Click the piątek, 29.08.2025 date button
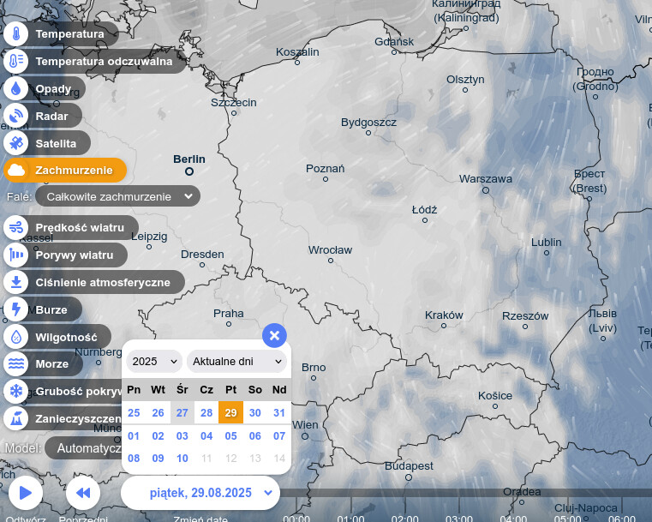Image resolution: width=652 pixels, height=522 pixels. point(200,493)
